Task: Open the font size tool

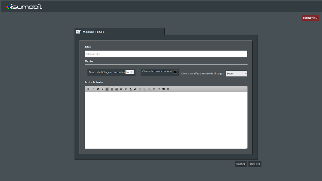Action: pyautogui.click(x=126, y=89)
